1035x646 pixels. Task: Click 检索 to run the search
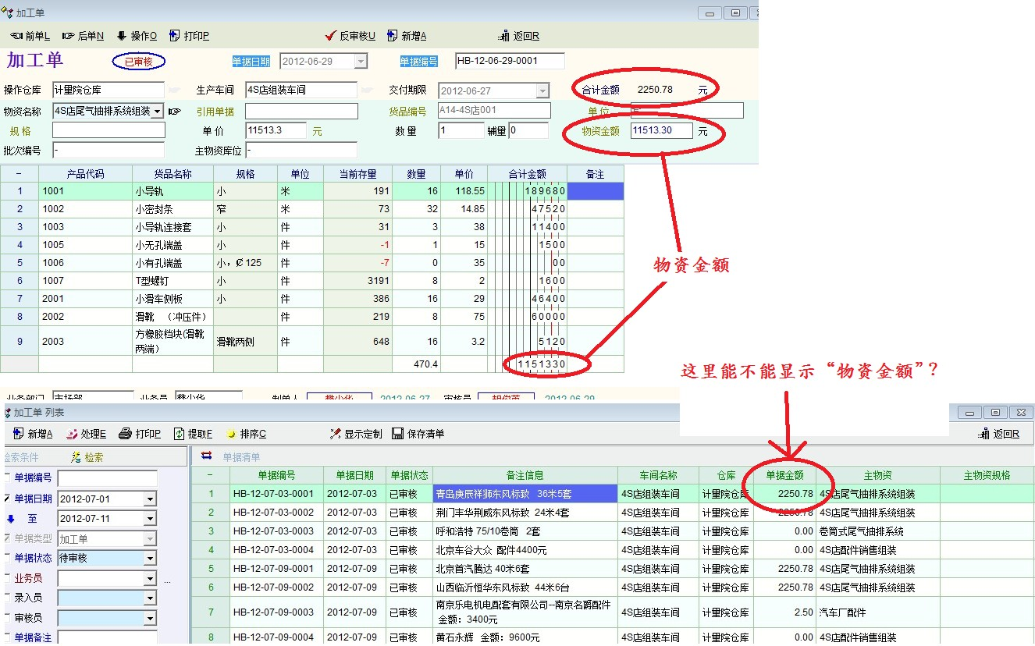[x=87, y=457]
